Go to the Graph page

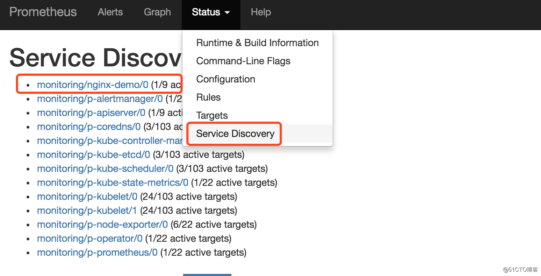click(157, 12)
